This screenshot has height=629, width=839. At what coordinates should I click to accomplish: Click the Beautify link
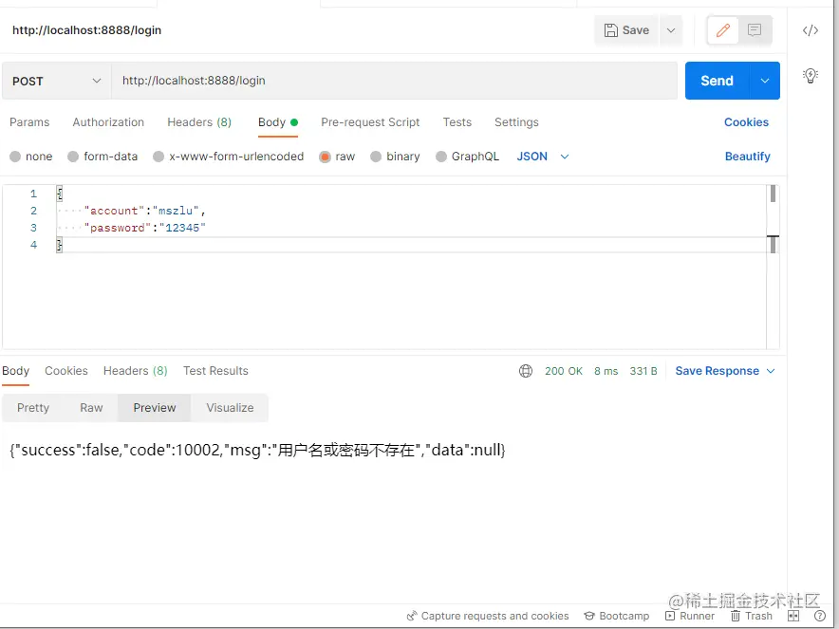pyautogui.click(x=748, y=157)
